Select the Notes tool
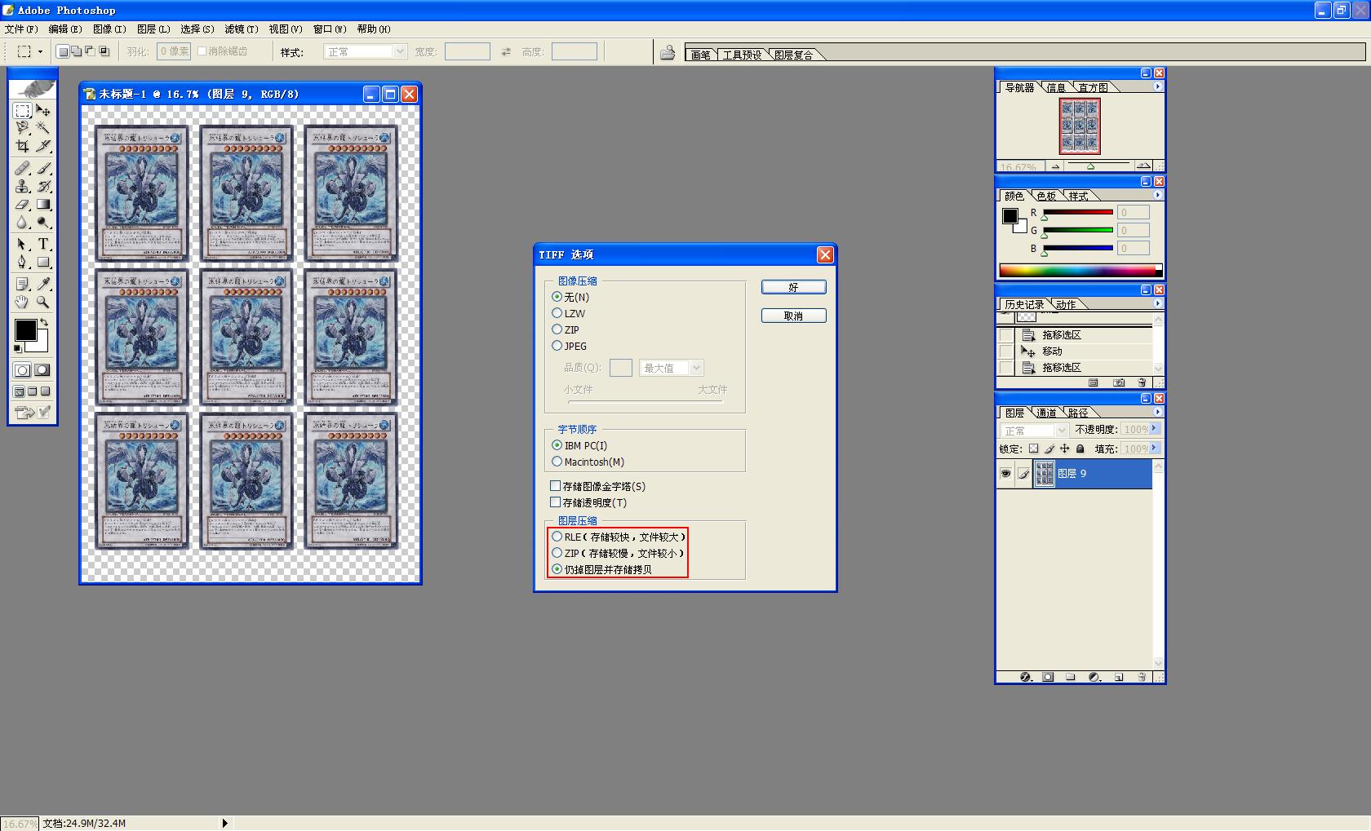Image resolution: width=1371 pixels, height=831 pixels. pos(23,284)
